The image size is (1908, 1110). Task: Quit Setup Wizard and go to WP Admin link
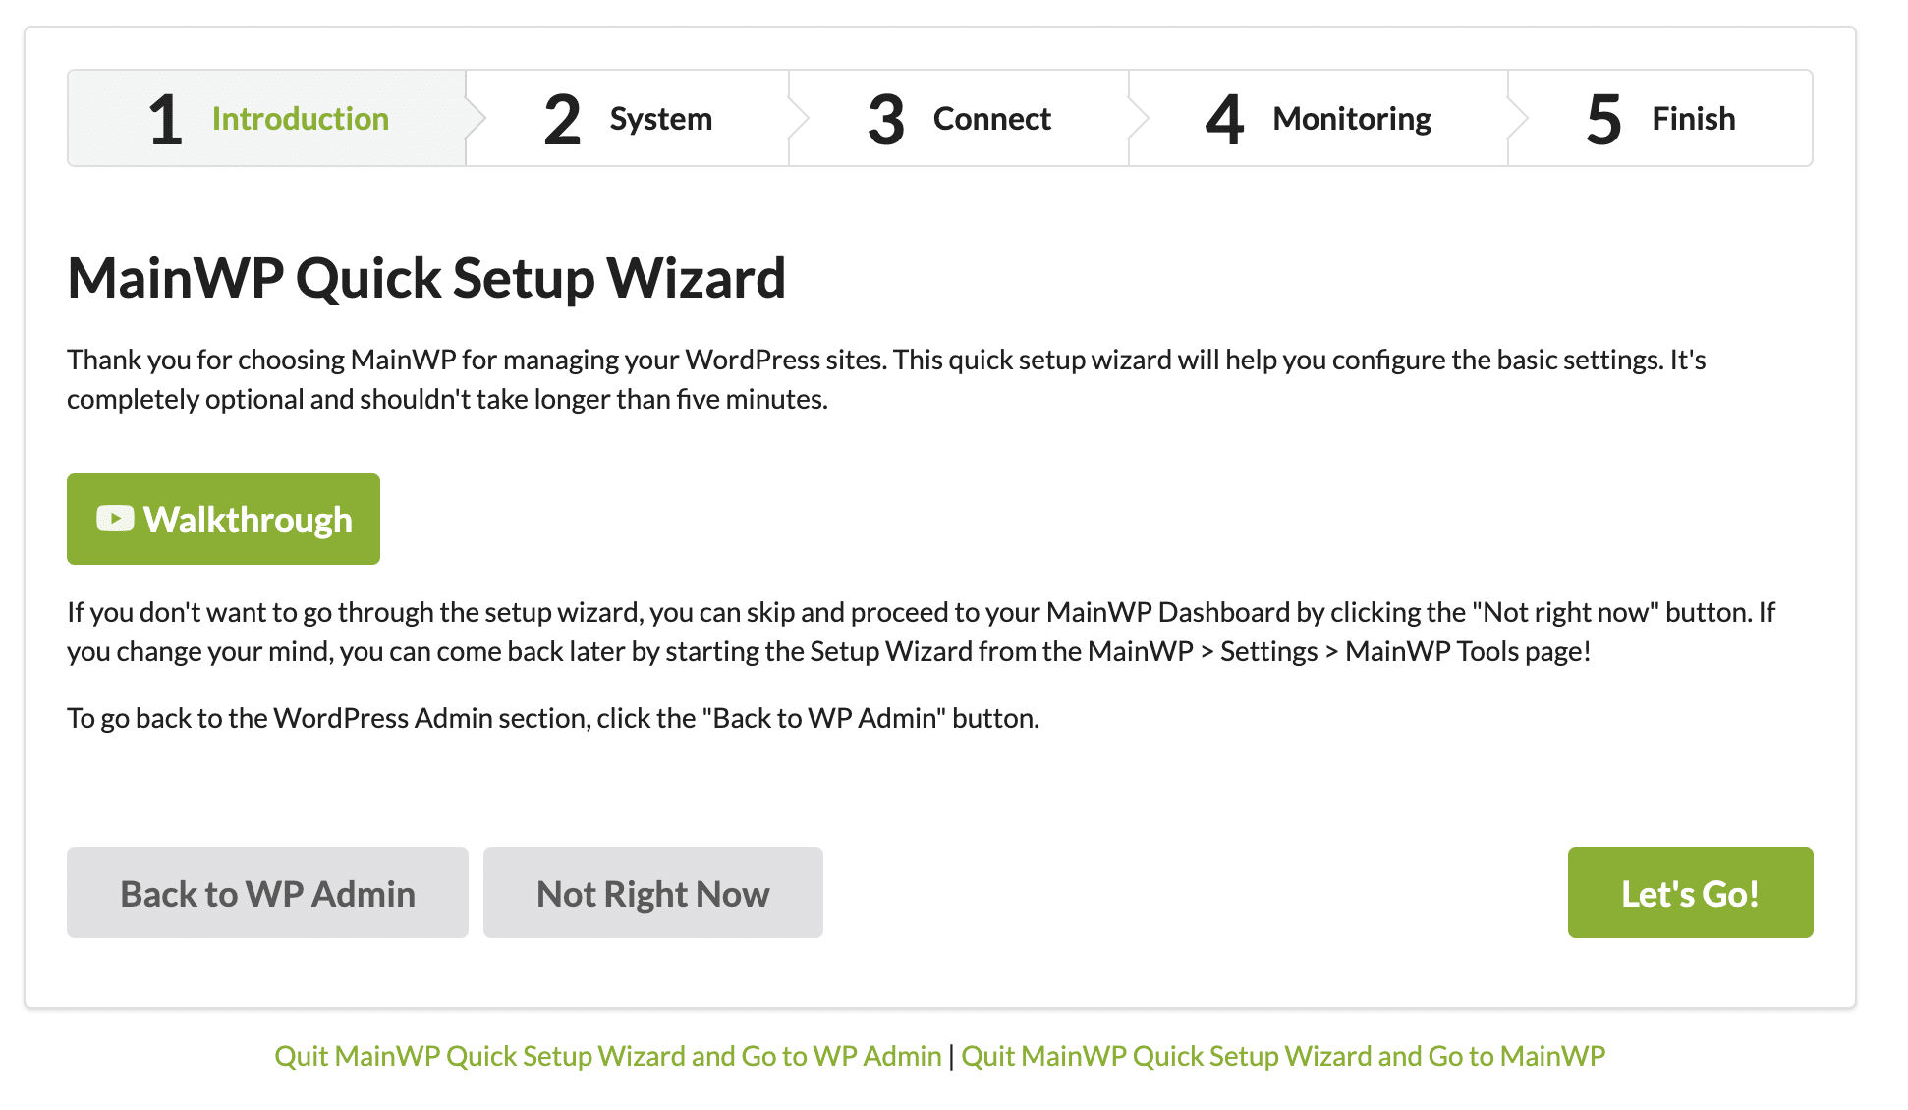coord(608,1056)
